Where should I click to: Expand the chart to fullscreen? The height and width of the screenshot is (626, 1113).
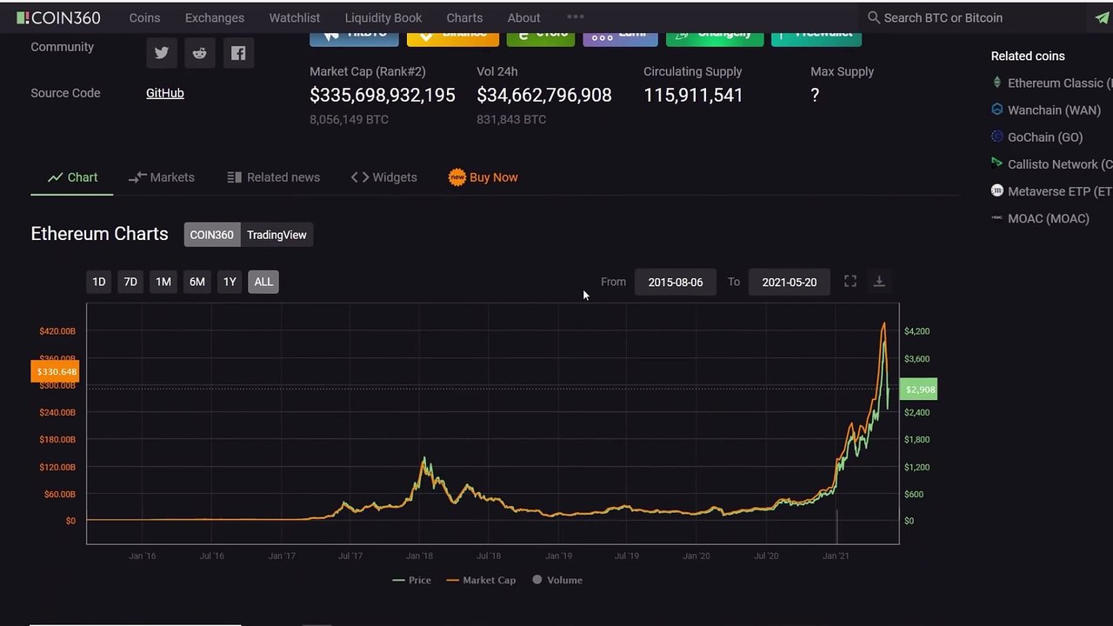850,281
